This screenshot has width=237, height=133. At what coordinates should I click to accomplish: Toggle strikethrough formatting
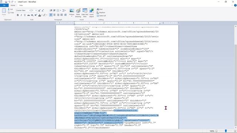[29, 15]
